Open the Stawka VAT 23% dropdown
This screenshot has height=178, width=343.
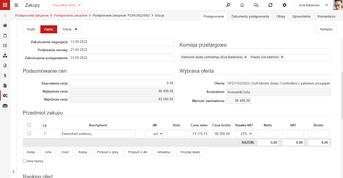[x=244, y=134]
